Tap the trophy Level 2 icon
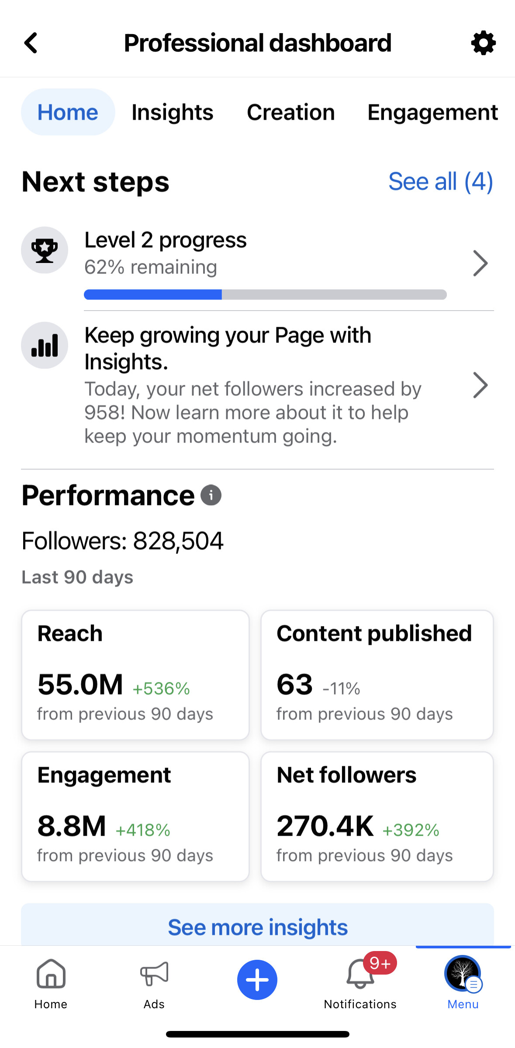515x1048 pixels. click(x=45, y=250)
